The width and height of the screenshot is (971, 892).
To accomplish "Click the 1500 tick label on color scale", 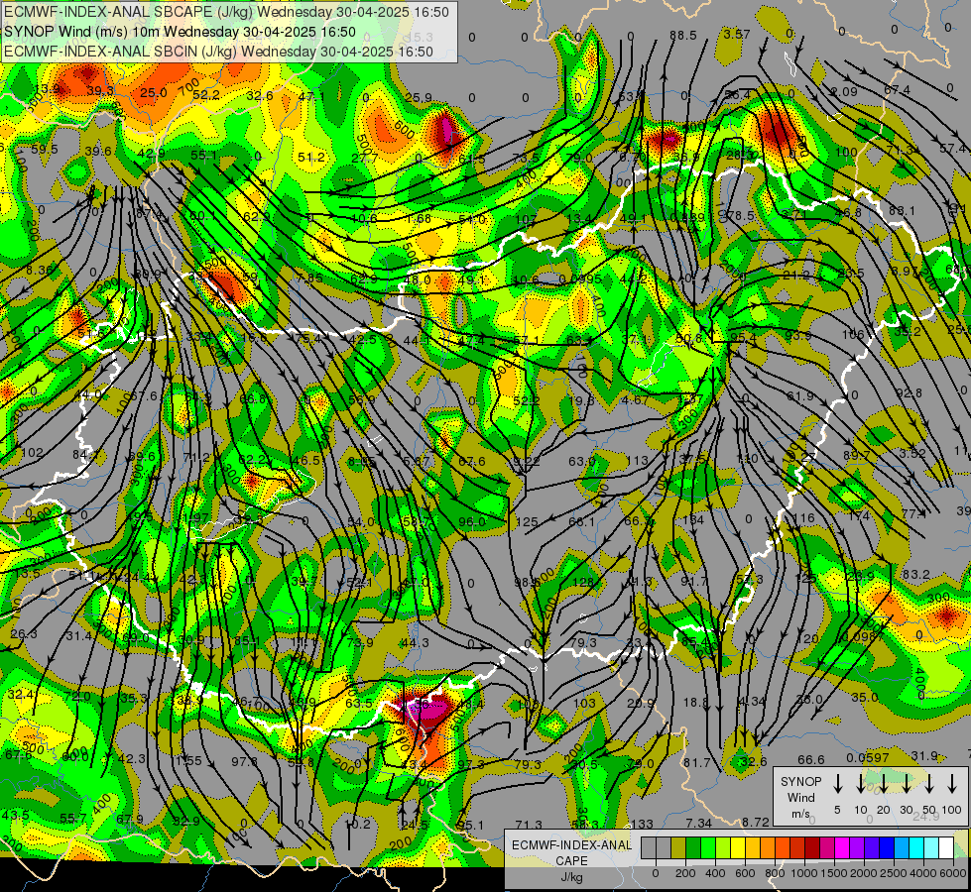I will click(834, 873).
